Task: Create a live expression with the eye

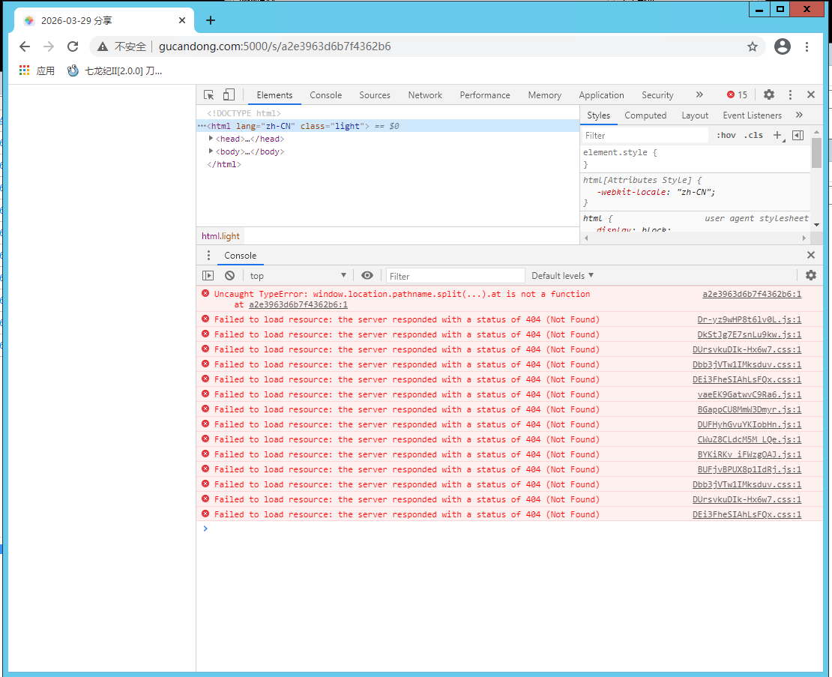Action: click(367, 275)
